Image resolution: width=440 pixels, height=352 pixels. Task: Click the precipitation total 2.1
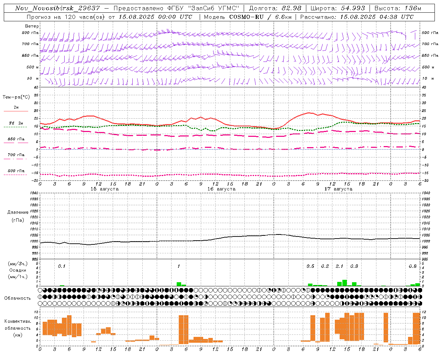[x=340, y=266]
